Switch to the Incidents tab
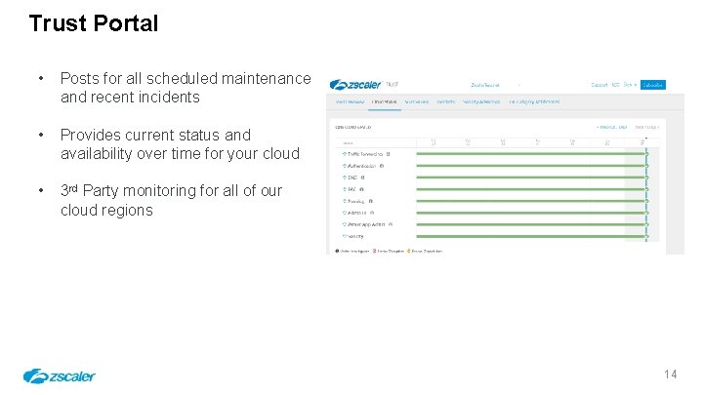The image size is (703, 395). (x=445, y=102)
